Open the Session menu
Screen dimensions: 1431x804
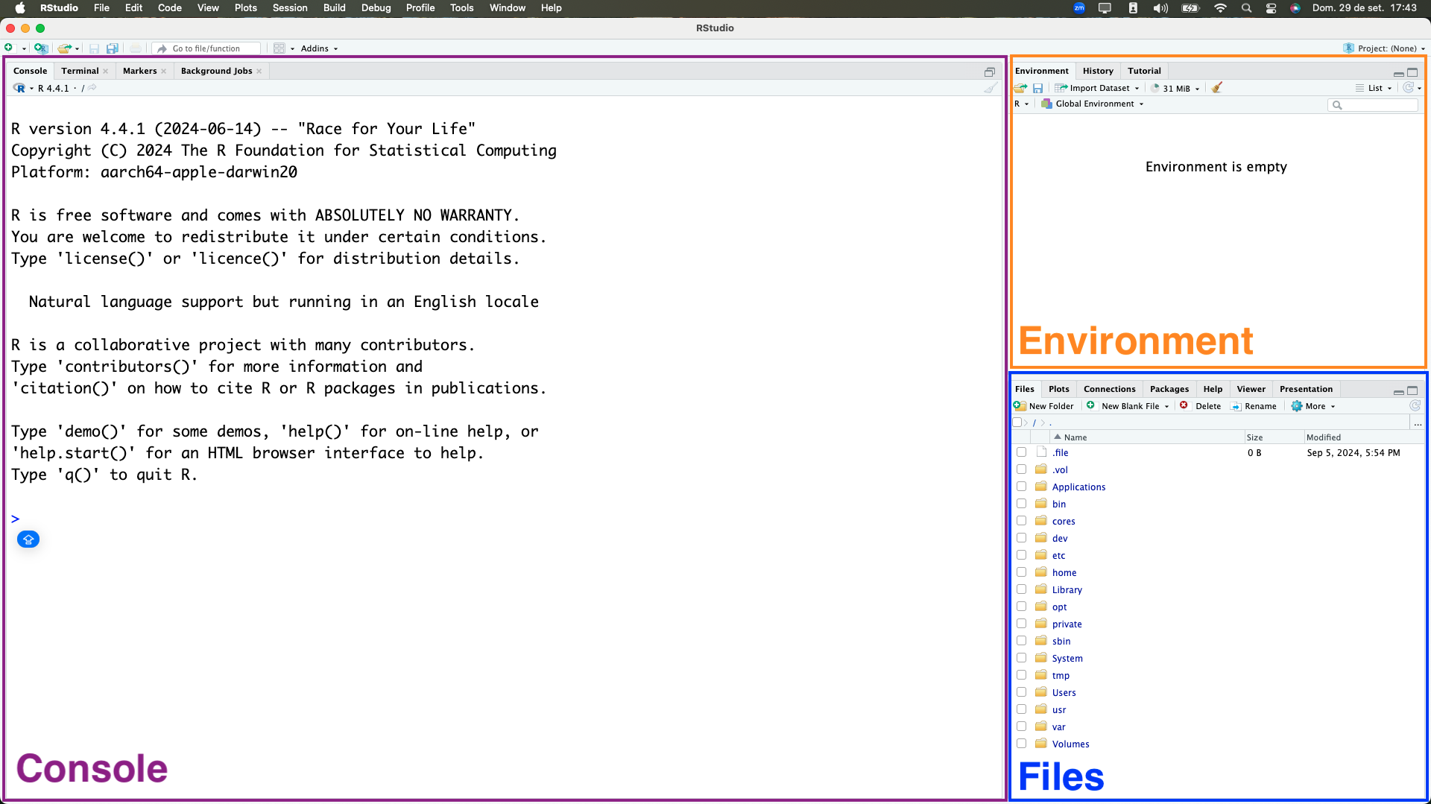point(290,8)
